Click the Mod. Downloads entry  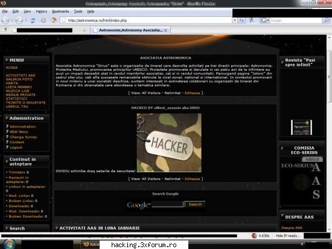click(x=24, y=211)
